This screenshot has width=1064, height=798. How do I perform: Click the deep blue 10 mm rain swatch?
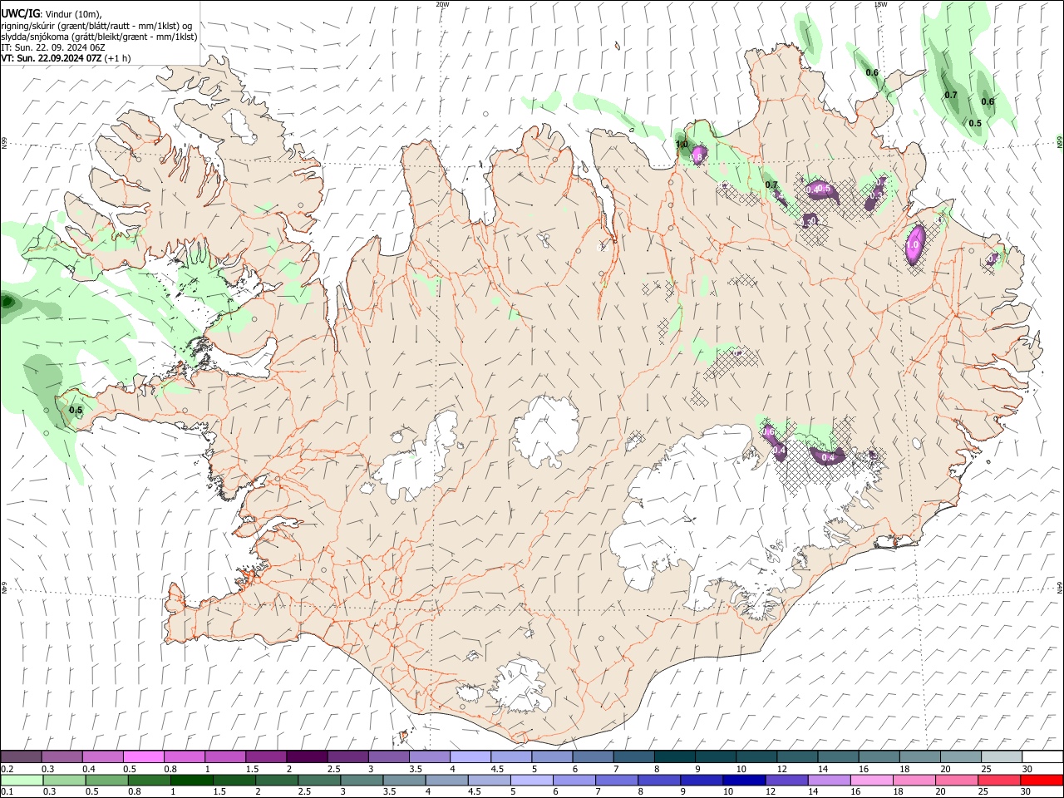coord(744,780)
